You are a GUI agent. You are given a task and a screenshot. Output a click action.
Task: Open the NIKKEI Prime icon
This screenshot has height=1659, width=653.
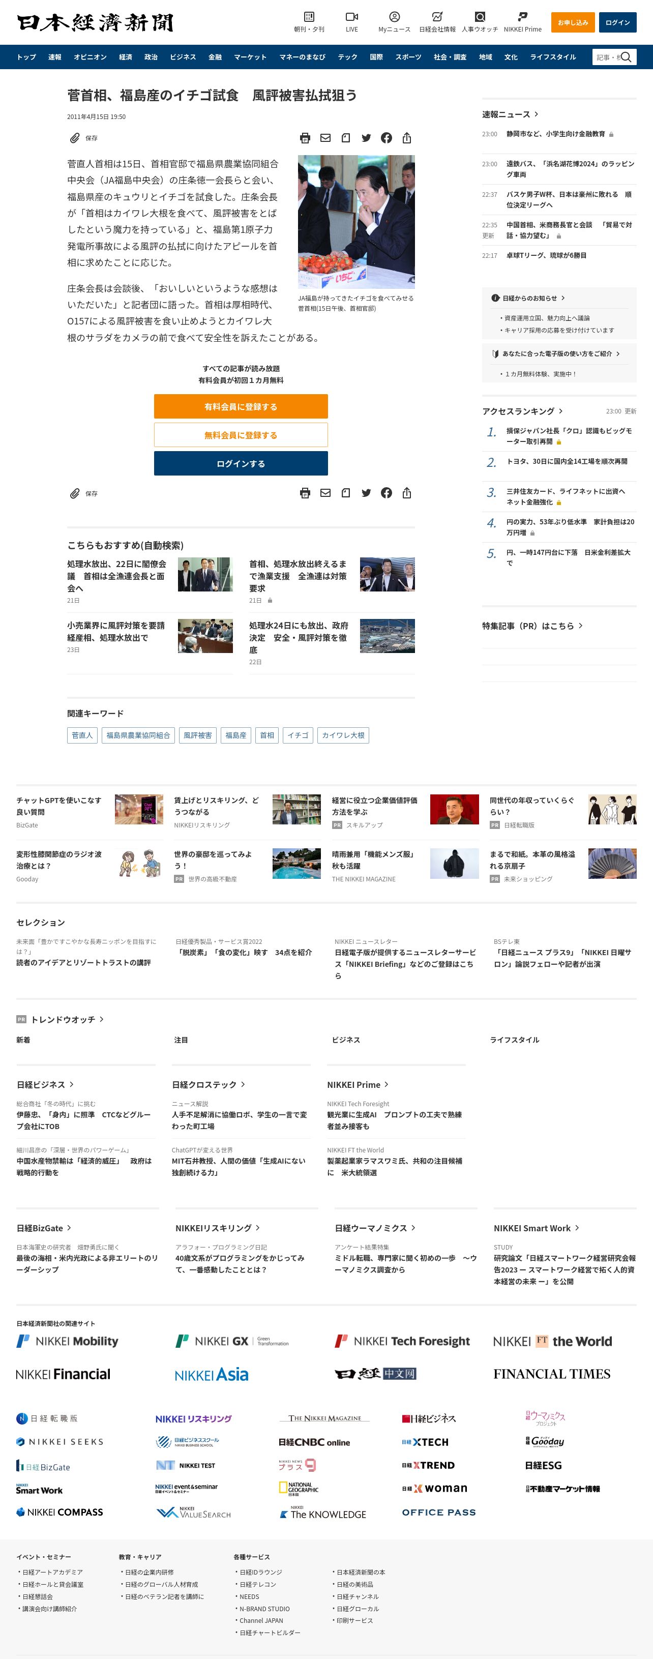point(522,17)
